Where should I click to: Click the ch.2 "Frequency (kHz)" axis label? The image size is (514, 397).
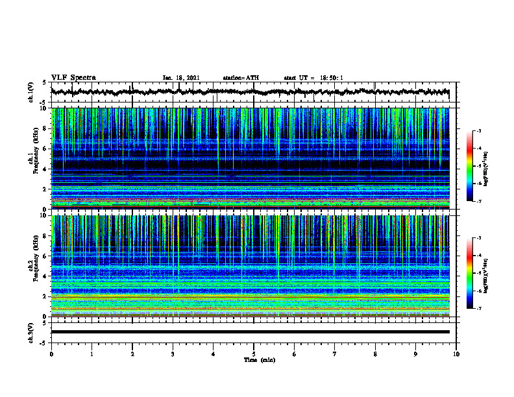click(x=36, y=258)
